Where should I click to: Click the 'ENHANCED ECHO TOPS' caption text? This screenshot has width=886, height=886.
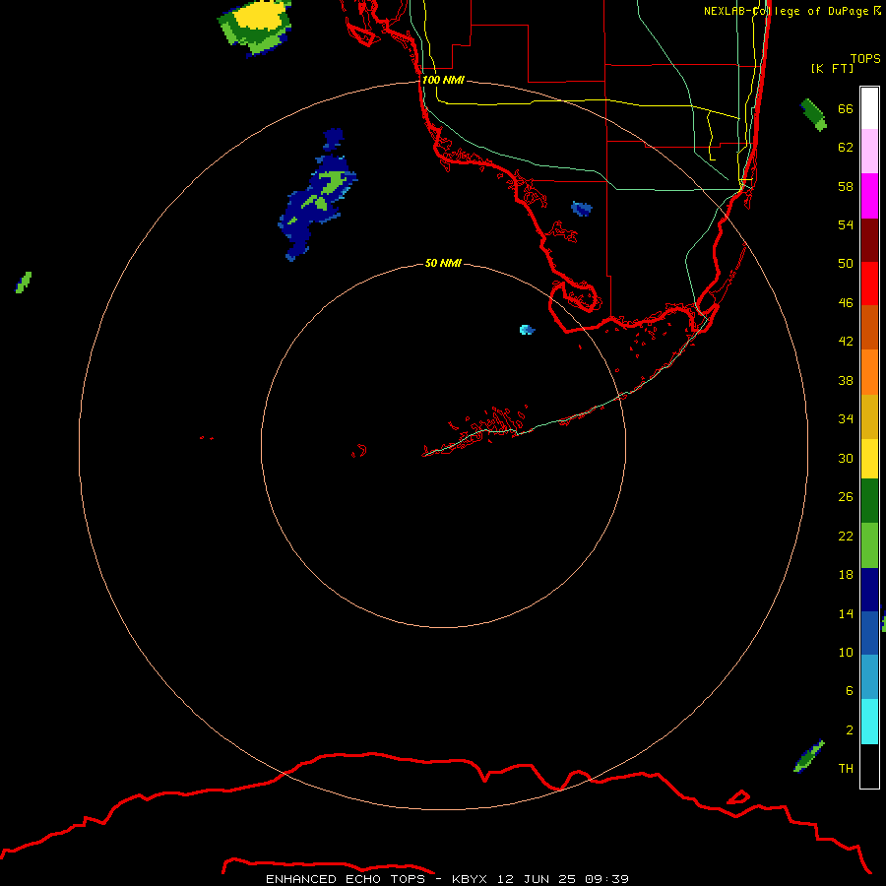(x=346, y=879)
